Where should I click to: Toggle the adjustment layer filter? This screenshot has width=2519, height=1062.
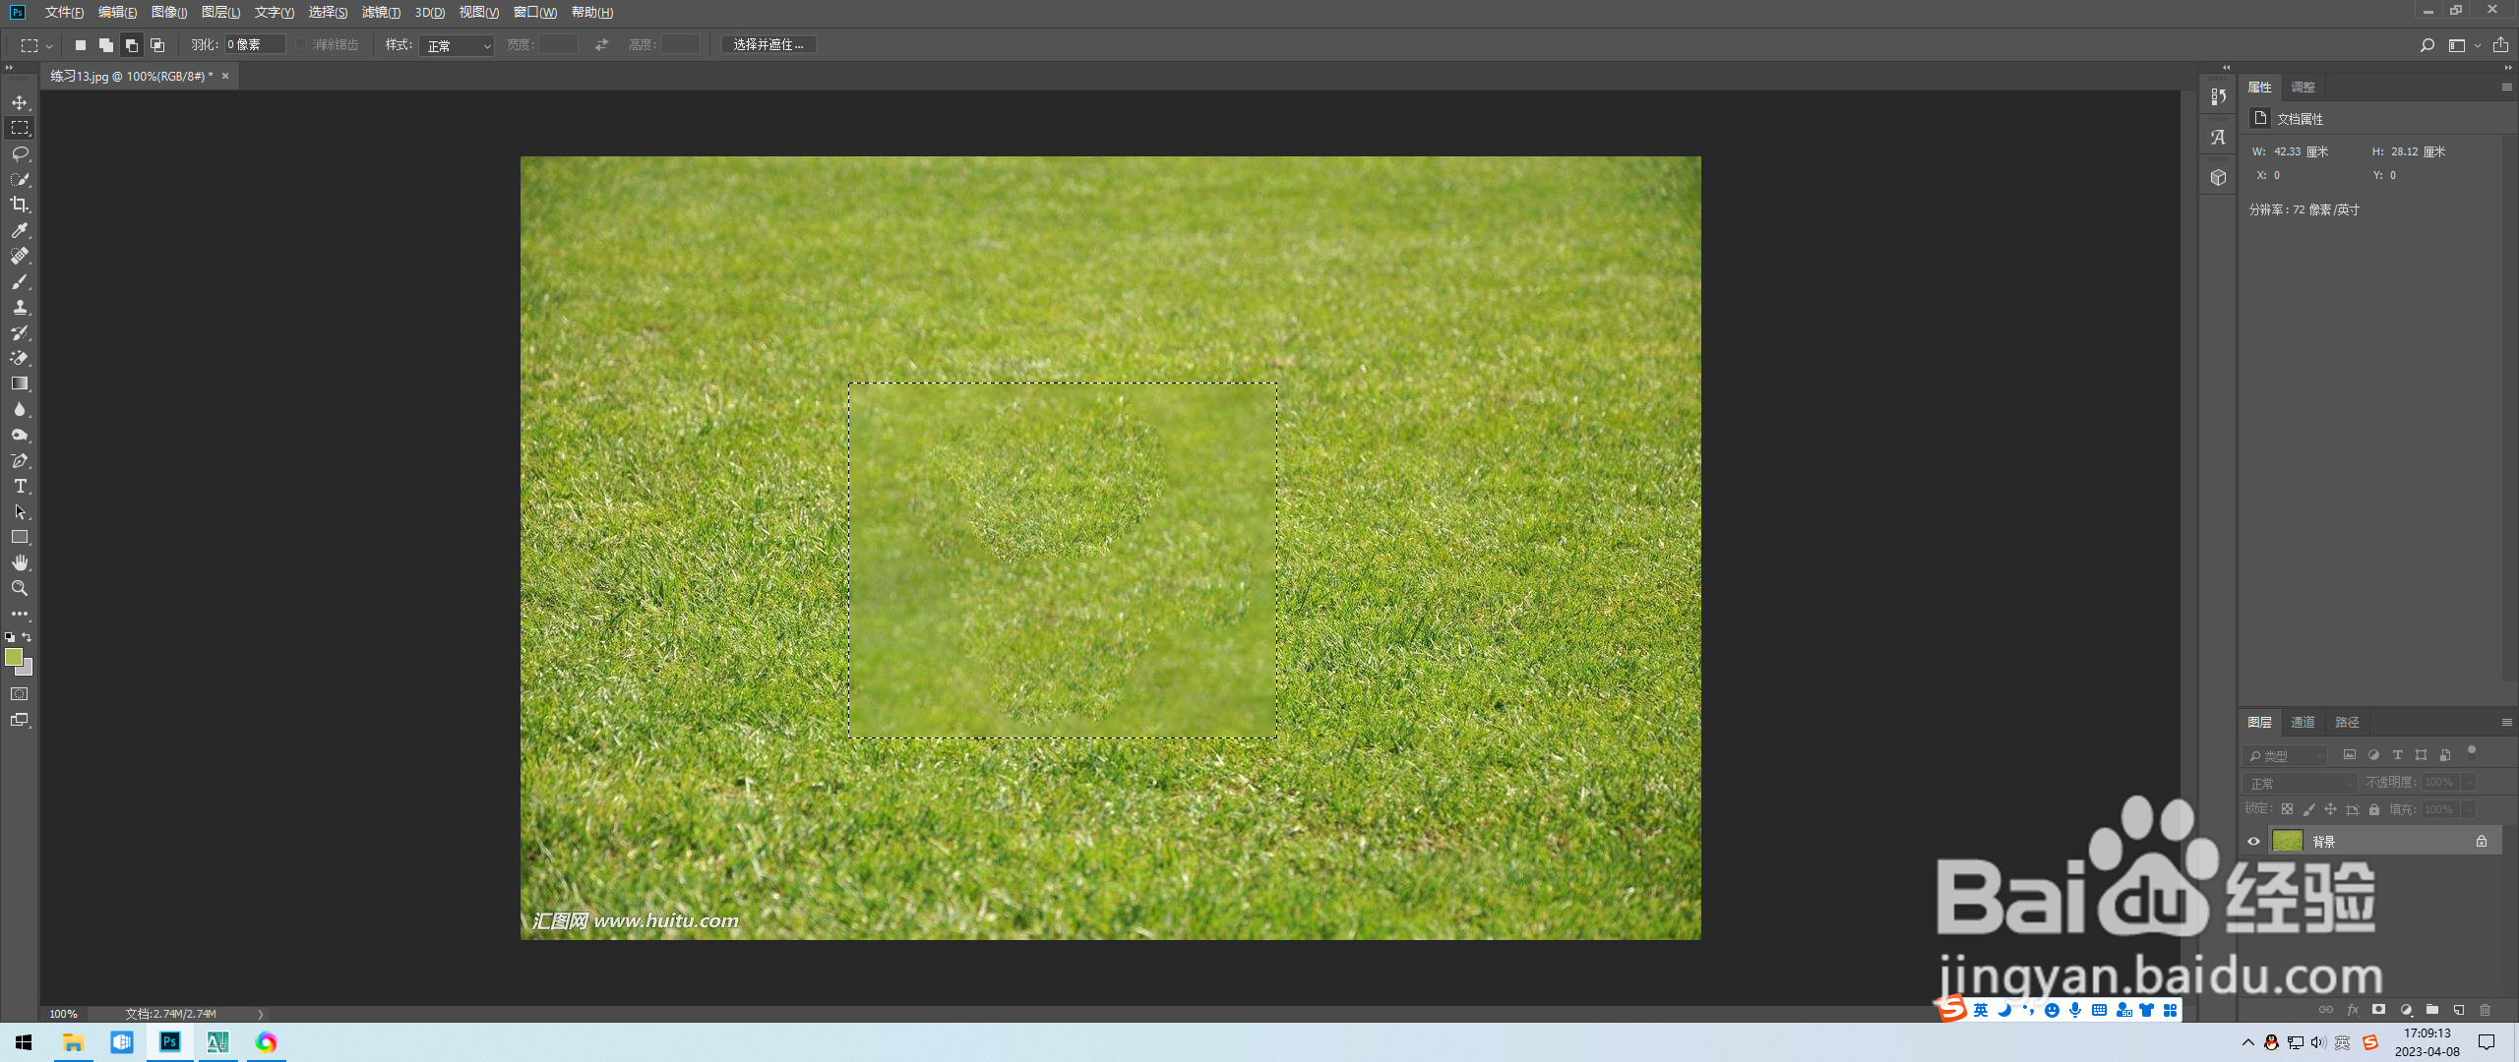(2373, 755)
